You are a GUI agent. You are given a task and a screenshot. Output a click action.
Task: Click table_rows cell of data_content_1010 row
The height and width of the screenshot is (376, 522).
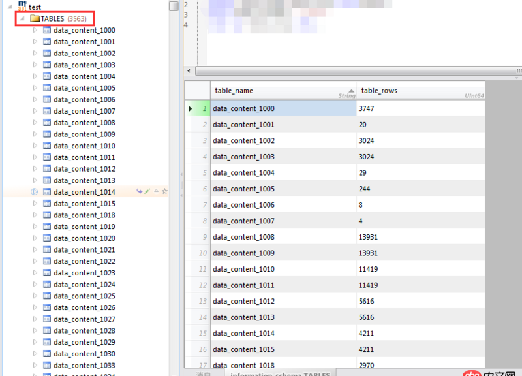point(421,269)
